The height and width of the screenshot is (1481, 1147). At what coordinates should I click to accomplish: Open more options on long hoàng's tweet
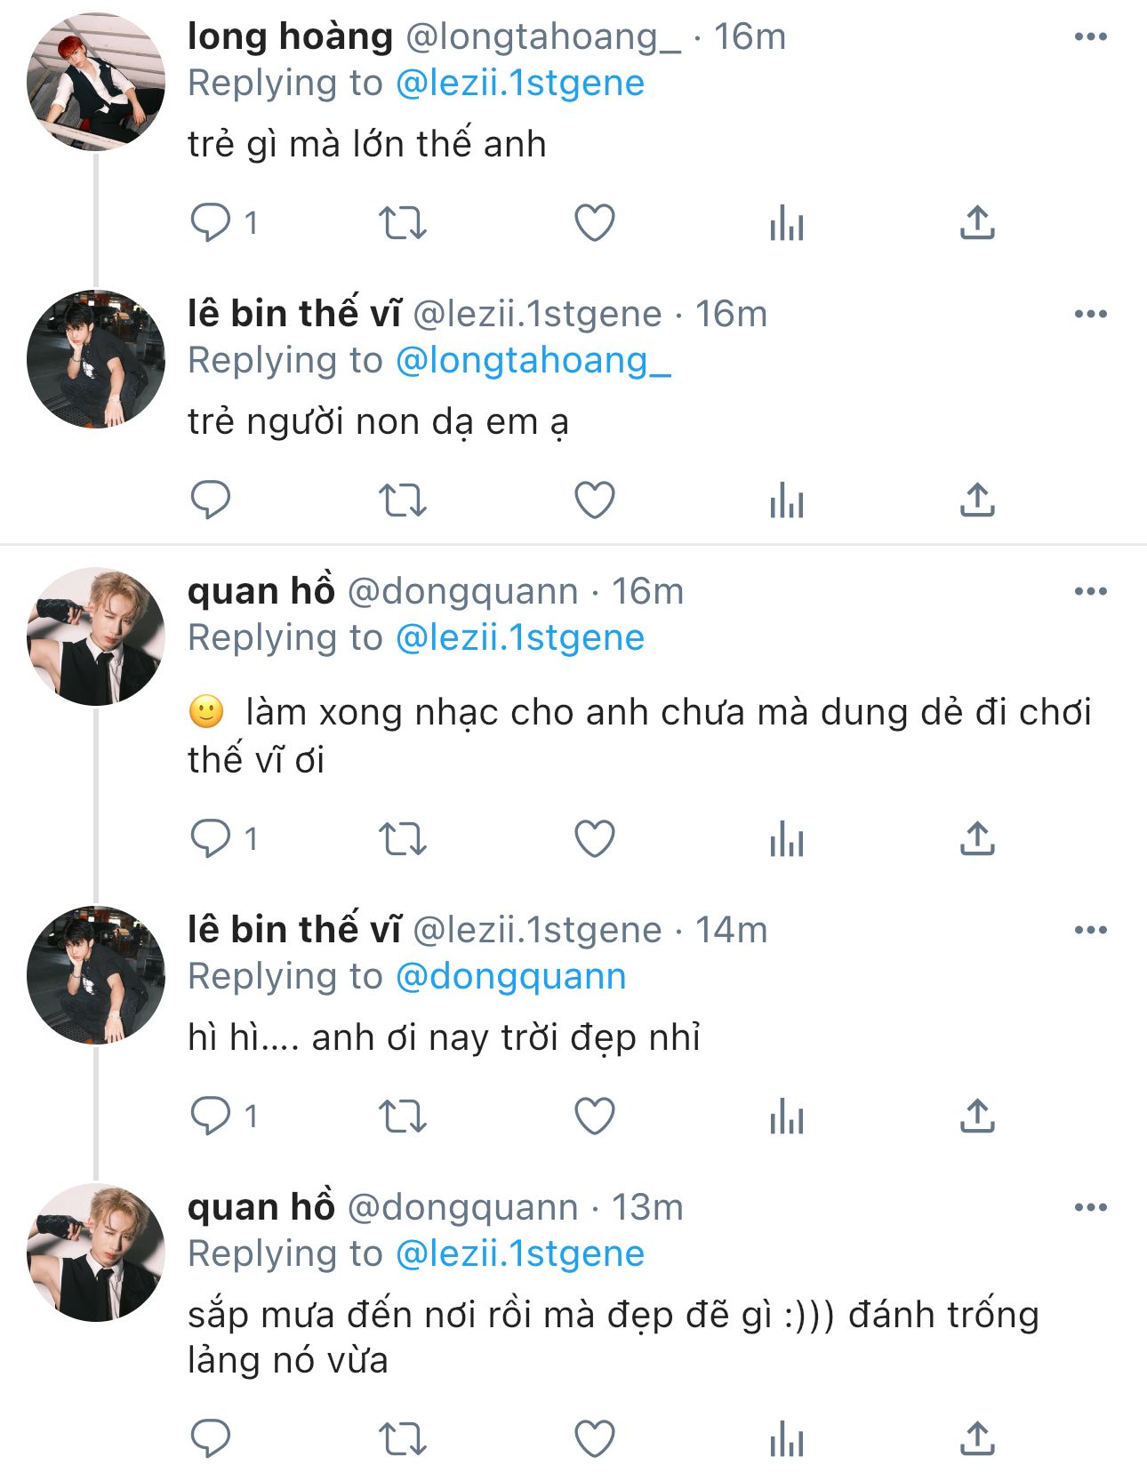pyautogui.click(x=1090, y=37)
